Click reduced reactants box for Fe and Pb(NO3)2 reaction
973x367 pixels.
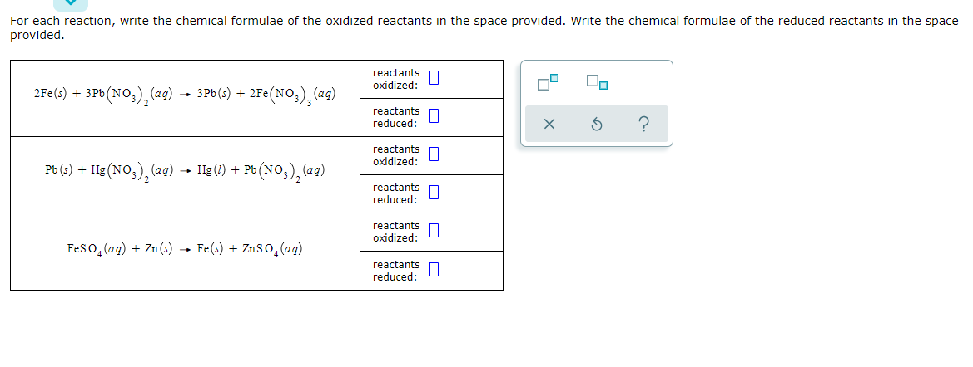tap(434, 116)
